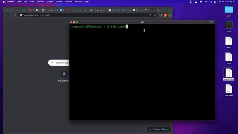Viewport: 238px width, 134px height.
Task: Select the file1 desktop icon
Action: [x=229, y=42]
